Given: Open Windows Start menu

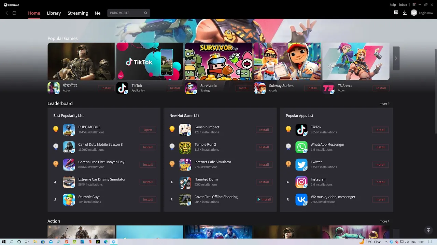Looking at the screenshot, I should [x=4, y=242].
